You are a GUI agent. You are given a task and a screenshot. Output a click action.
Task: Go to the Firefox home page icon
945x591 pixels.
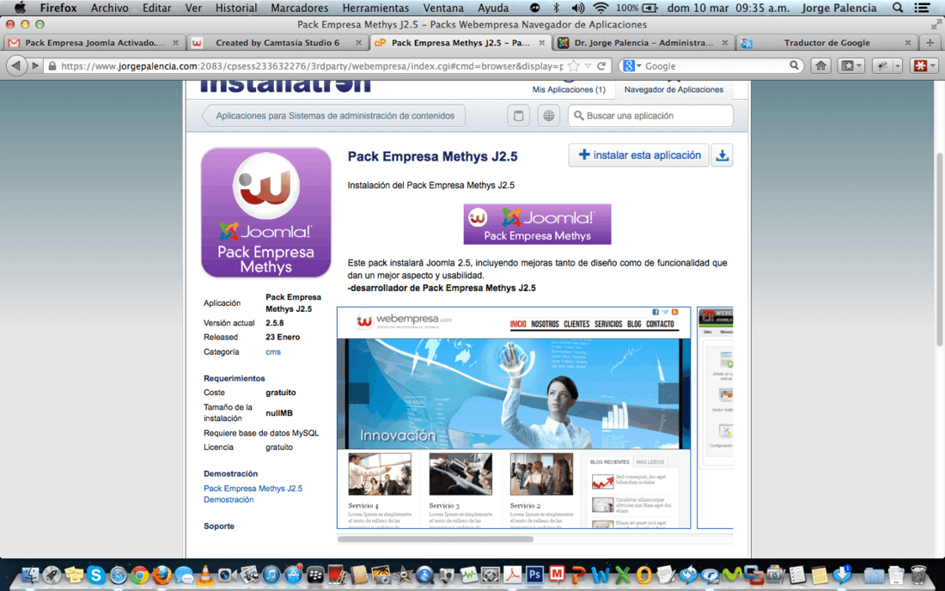820,65
